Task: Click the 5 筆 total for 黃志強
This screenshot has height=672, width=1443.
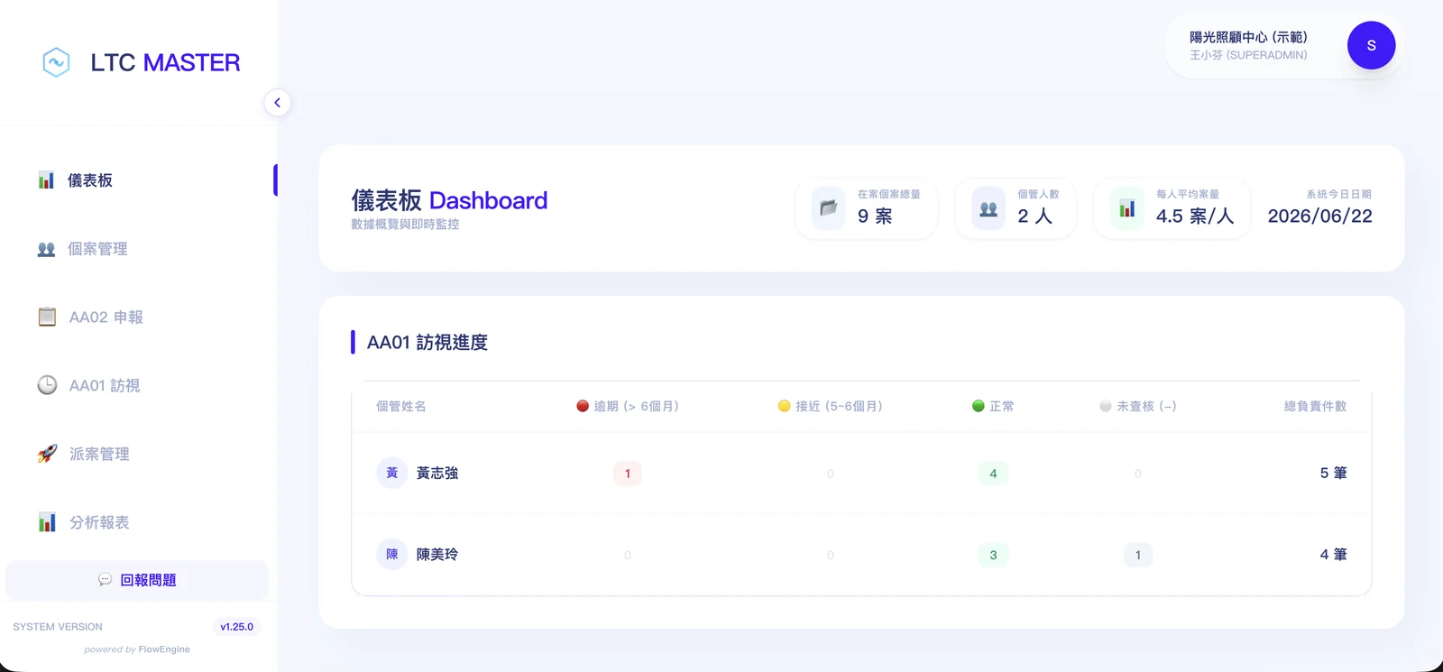Action: (1333, 473)
